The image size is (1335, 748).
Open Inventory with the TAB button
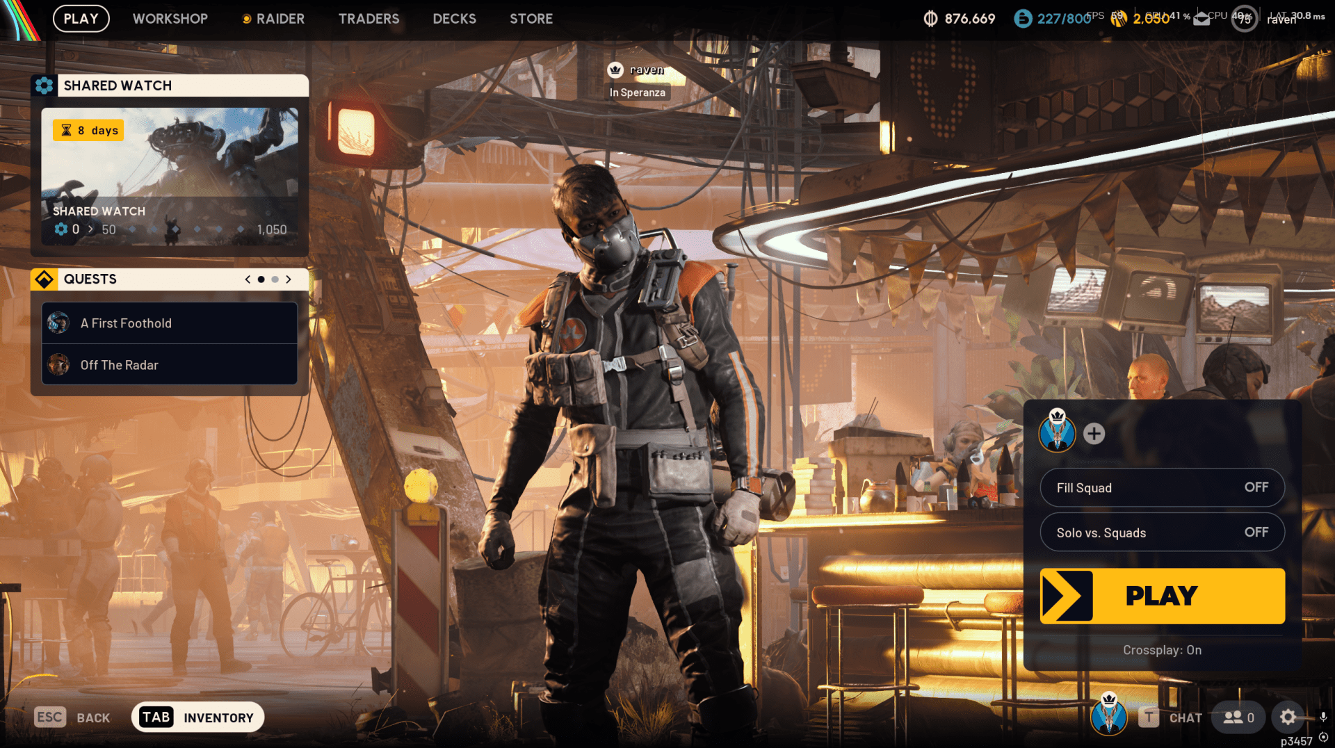tap(197, 717)
